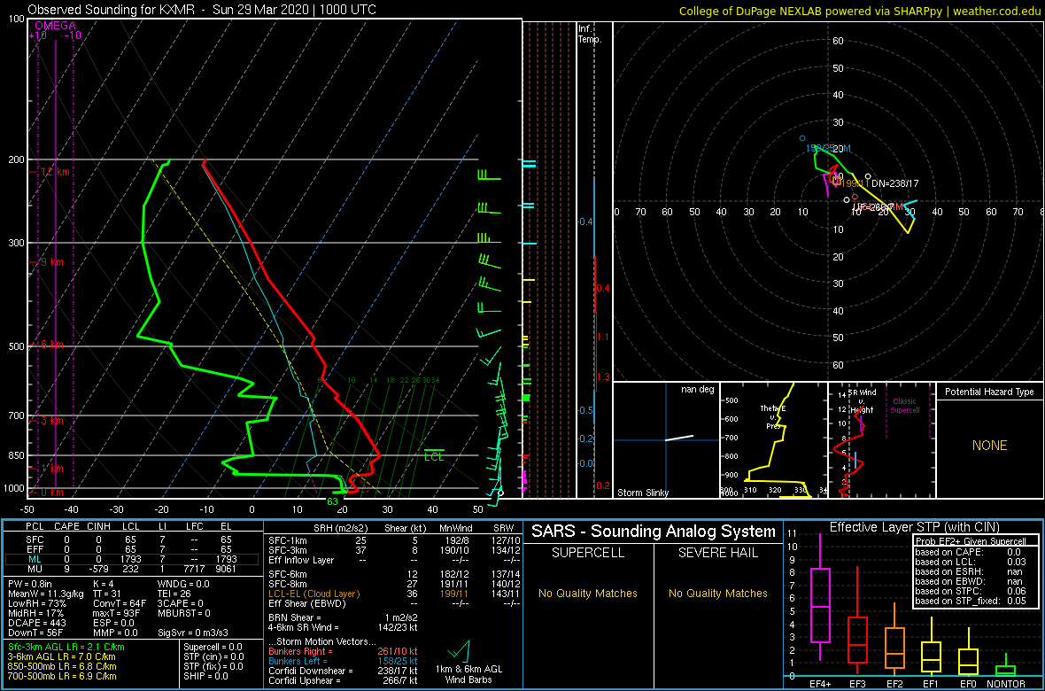This screenshot has height=691, width=1045.
Task: Click the OMEGA label
Action: click(x=55, y=26)
